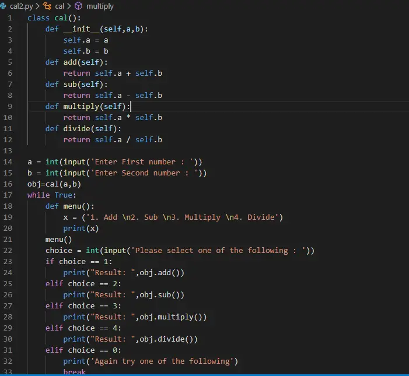Click 'elif choice == 2:' line
Viewport: 409px width, 376px height.
pos(83,284)
